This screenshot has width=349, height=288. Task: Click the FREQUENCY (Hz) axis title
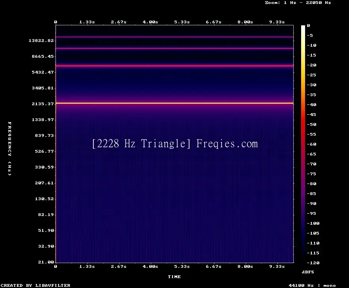coord(9,148)
